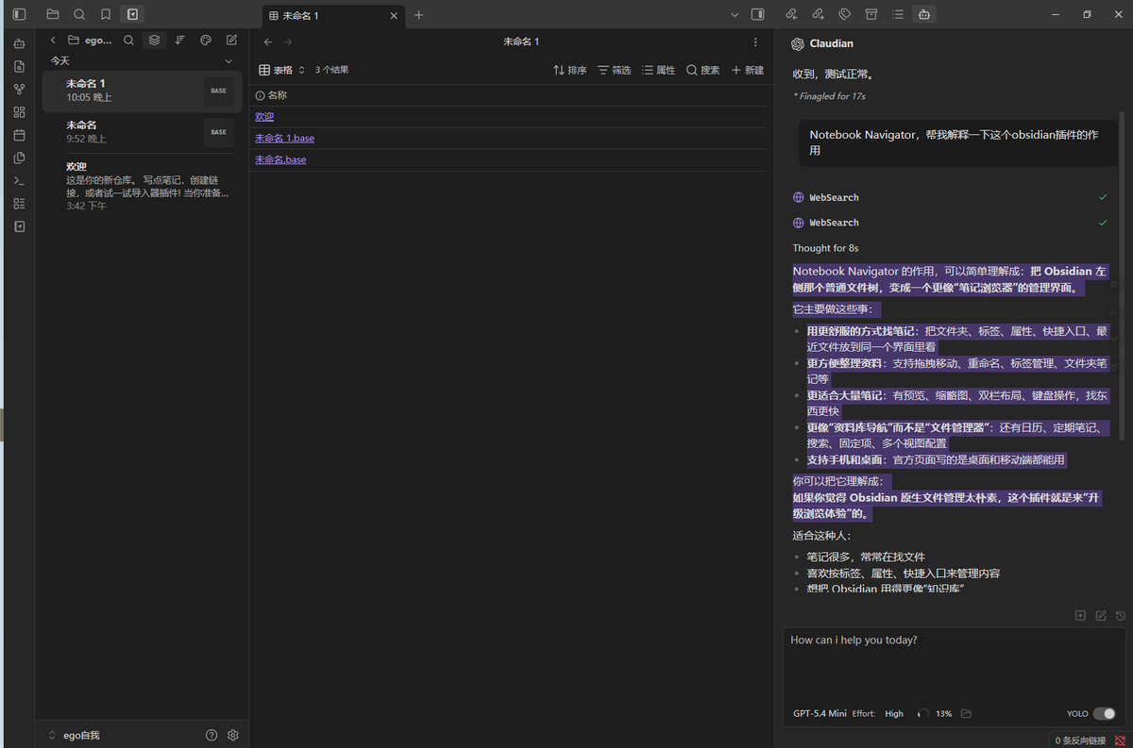
Task: Select the note 未命名 1 at 10:05
Action: tap(142, 91)
